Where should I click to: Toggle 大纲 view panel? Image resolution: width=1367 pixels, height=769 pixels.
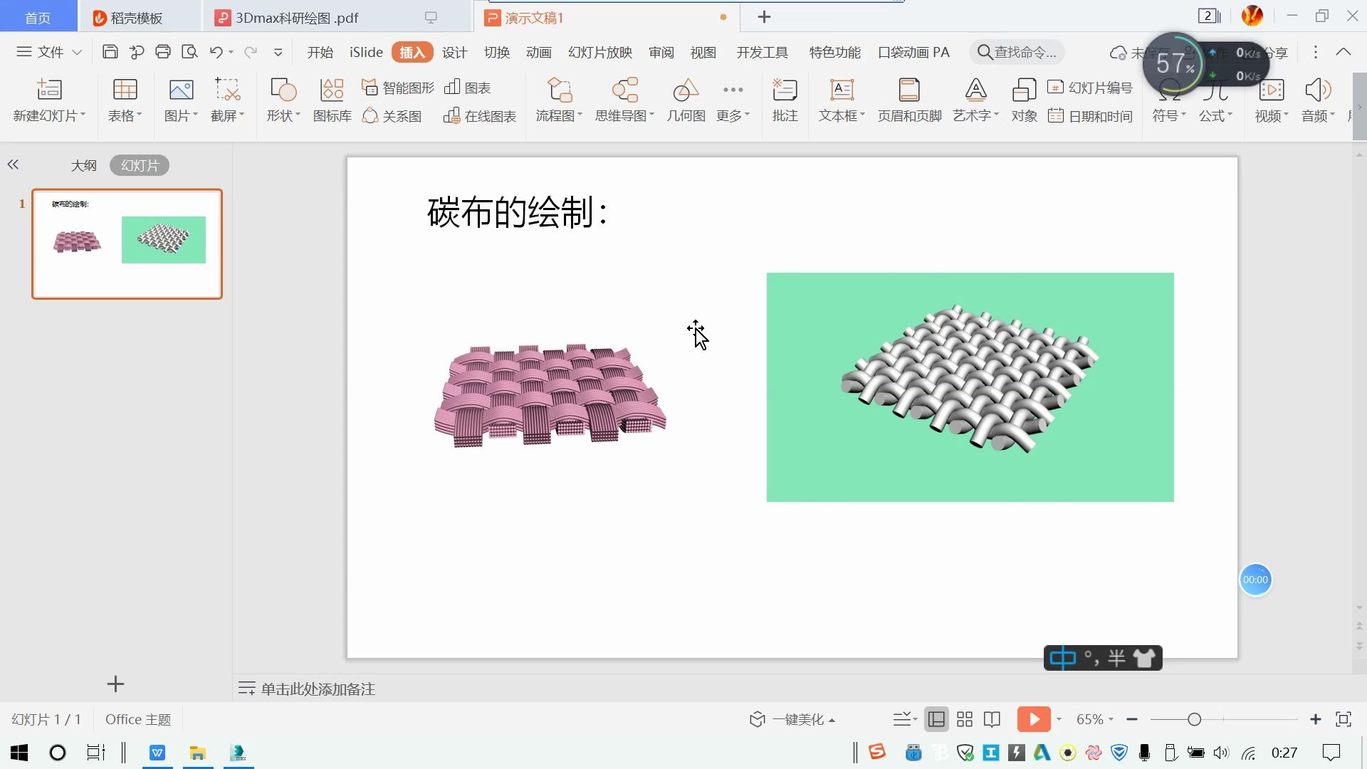coord(83,164)
